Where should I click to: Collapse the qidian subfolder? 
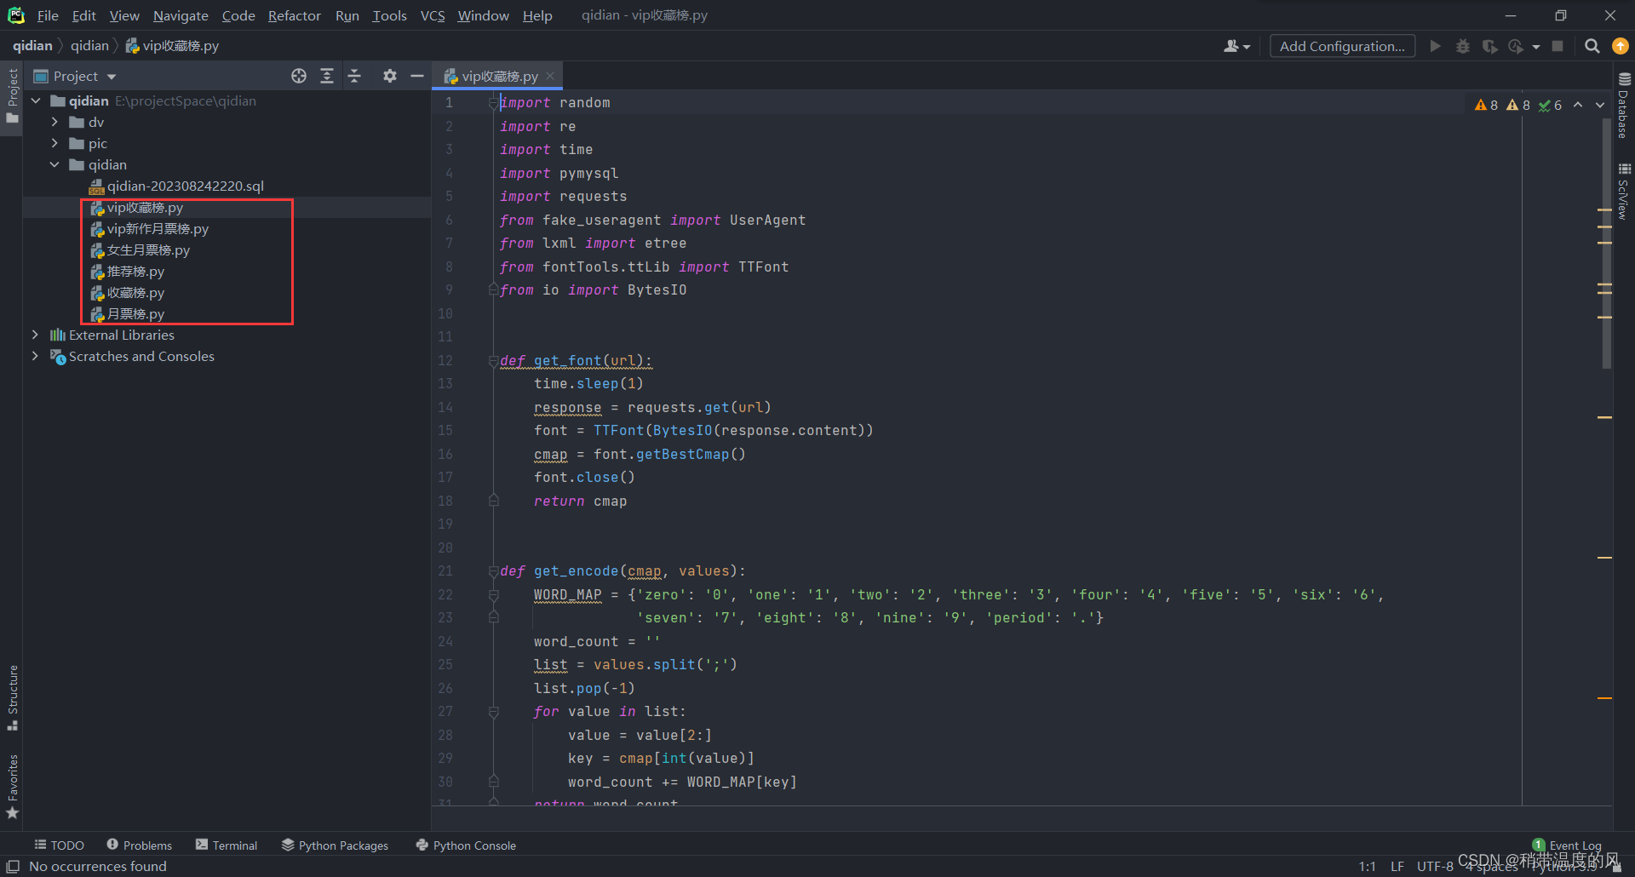pos(54,164)
